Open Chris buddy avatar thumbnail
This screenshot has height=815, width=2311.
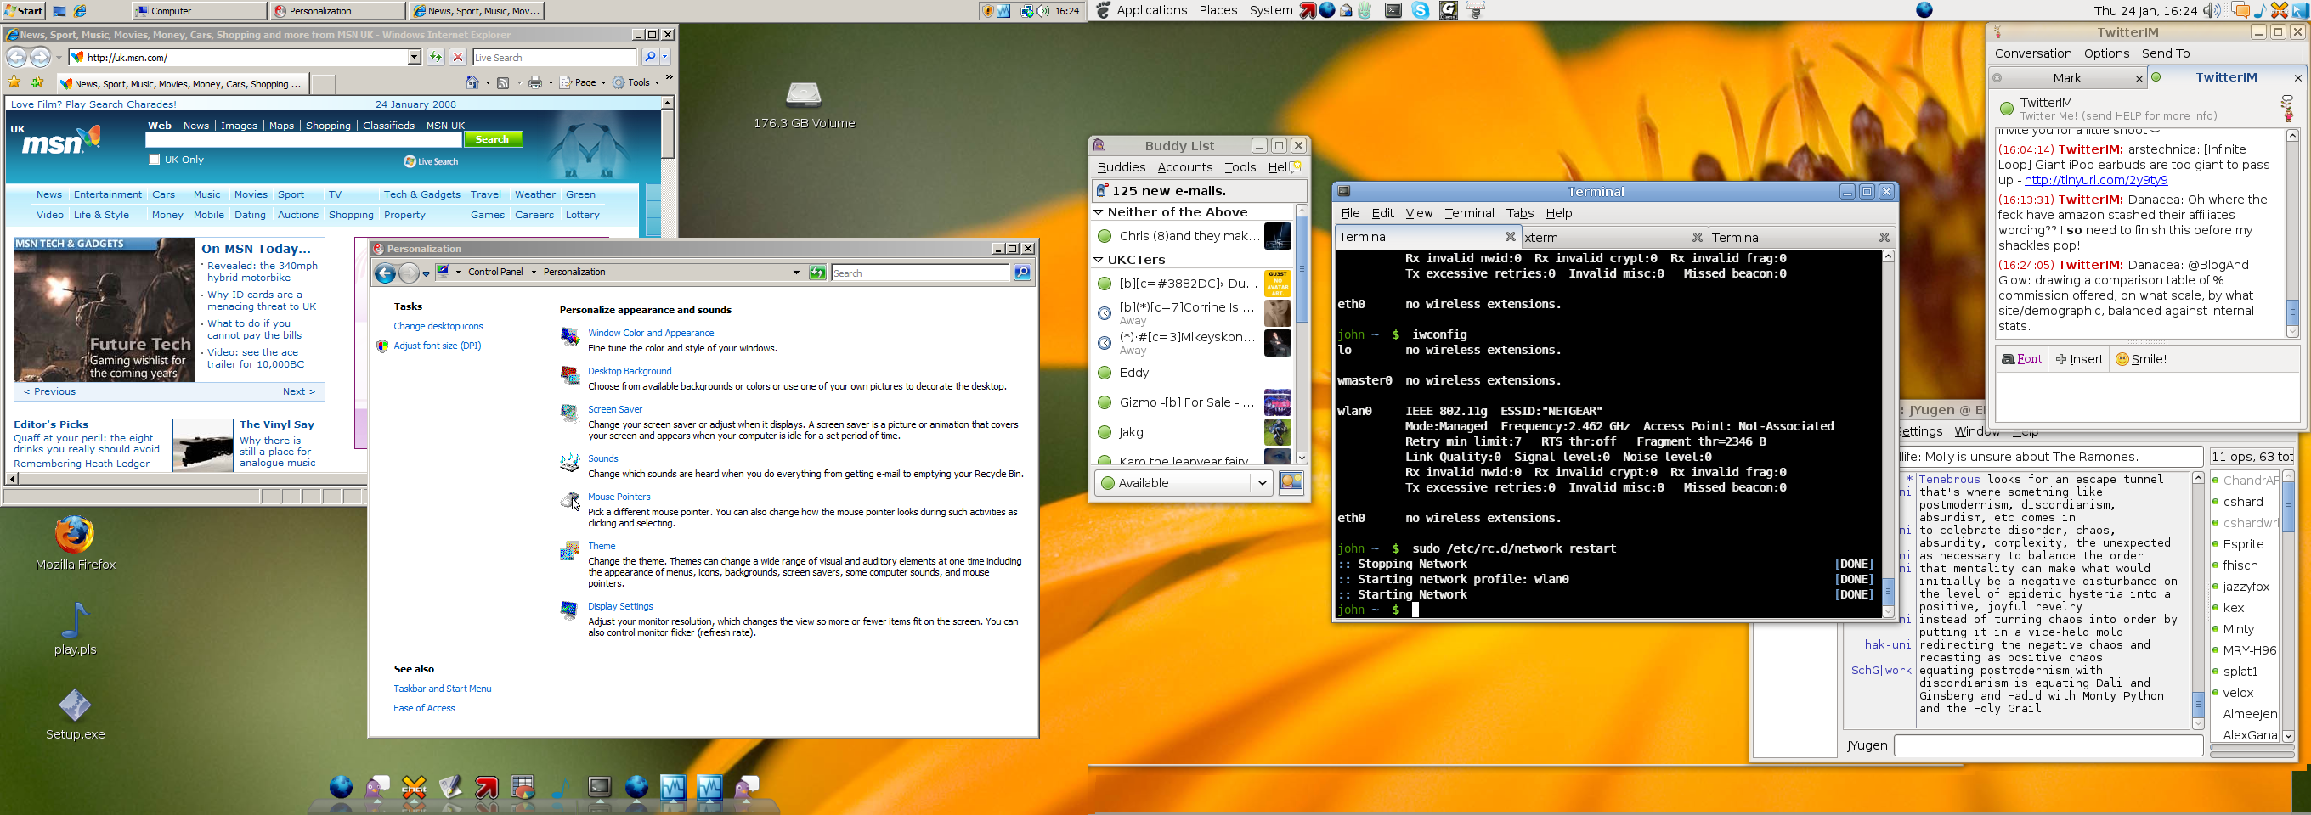tap(1277, 237)
